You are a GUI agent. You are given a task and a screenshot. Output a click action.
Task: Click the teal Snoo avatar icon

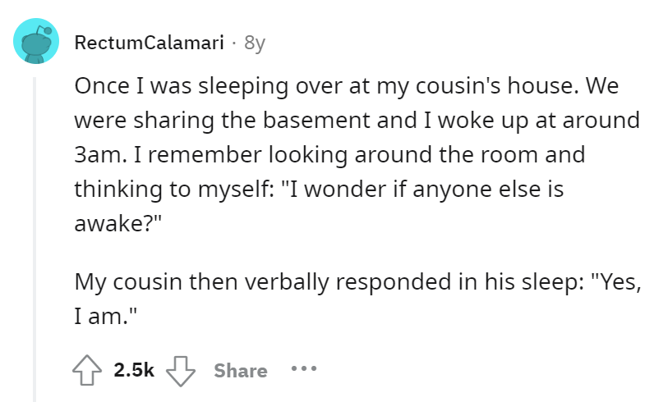(x=36, y=41)
